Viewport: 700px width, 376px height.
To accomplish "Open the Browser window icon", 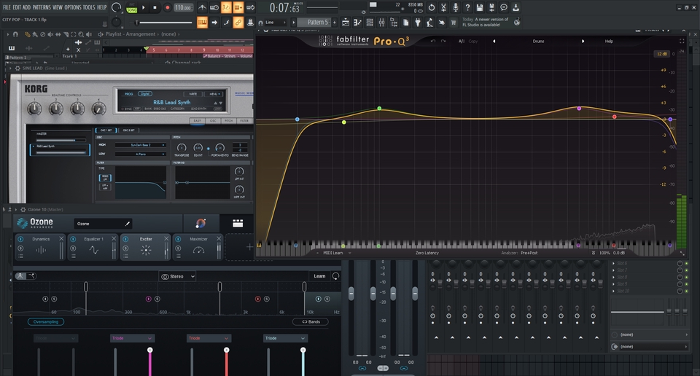I will tap(394, 23).
